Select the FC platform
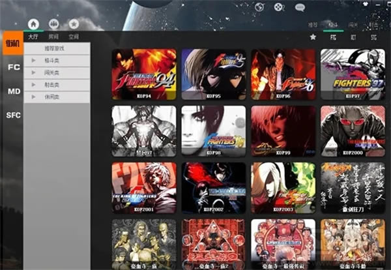The width and height of the screenshot is (391, 270). [14, 67]
